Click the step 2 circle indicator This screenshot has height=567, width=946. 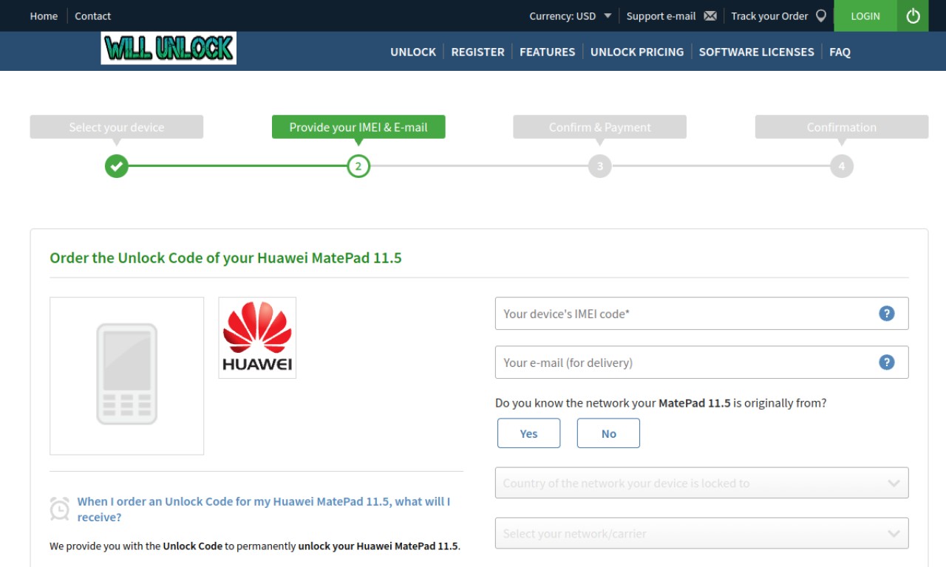click(358, 166)
